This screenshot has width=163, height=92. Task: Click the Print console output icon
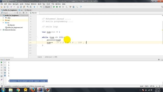5,73
